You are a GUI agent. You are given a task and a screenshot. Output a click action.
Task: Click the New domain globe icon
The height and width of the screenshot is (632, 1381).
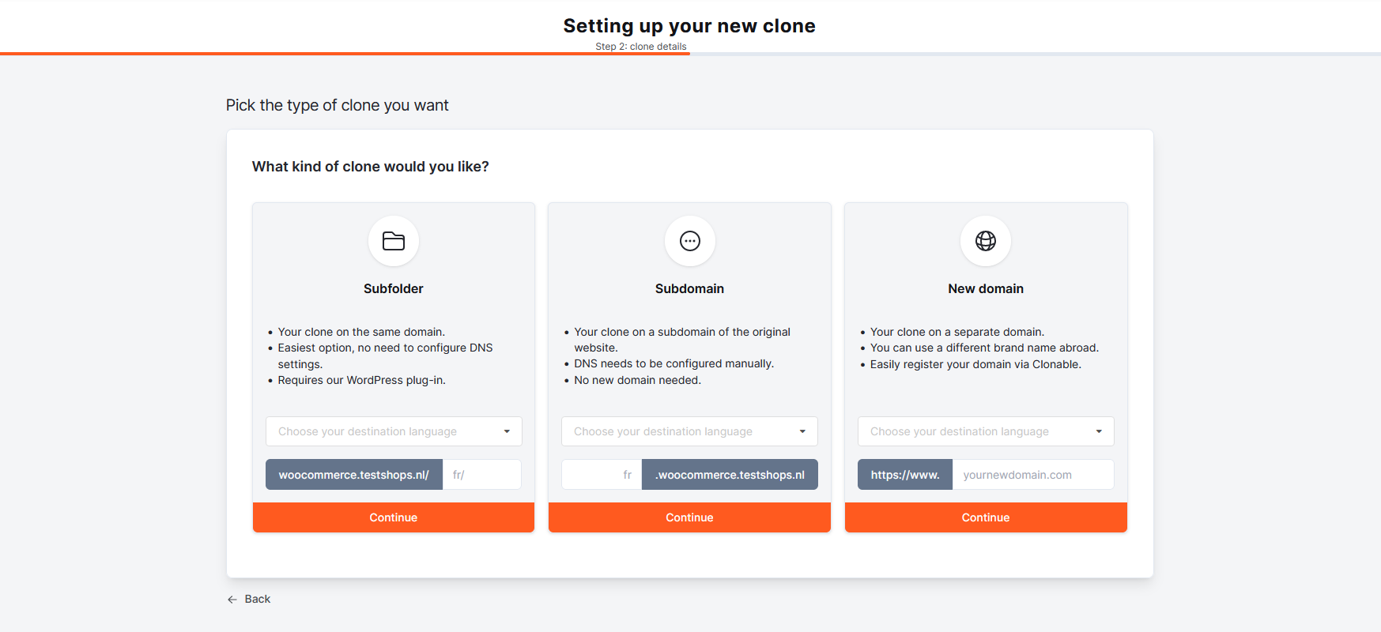point(985,241)
